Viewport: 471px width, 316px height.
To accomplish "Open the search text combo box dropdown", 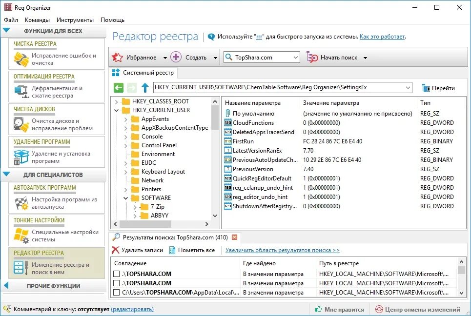I will (296, 58).
